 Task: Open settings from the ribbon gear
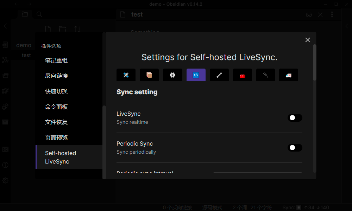(5, 180)
